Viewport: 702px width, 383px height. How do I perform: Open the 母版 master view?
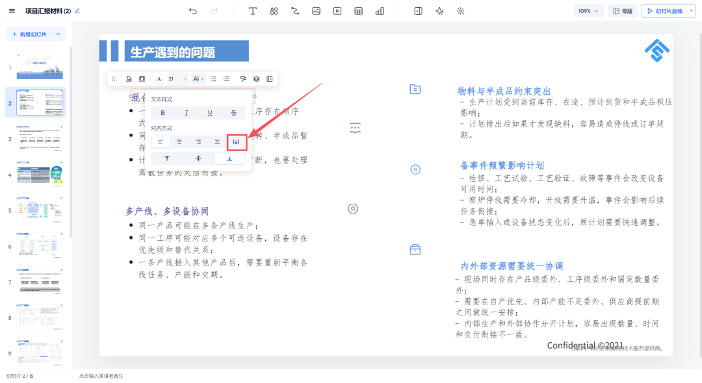623,11
